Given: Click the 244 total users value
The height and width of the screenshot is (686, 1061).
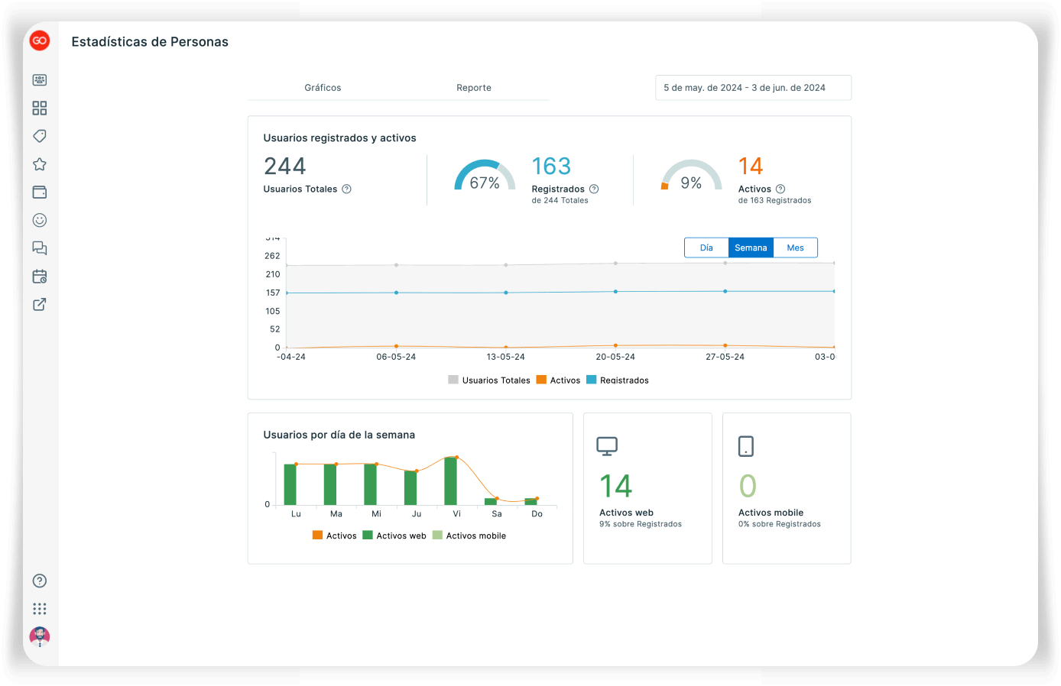Looking at the screenshot, I should coord(285,167).
